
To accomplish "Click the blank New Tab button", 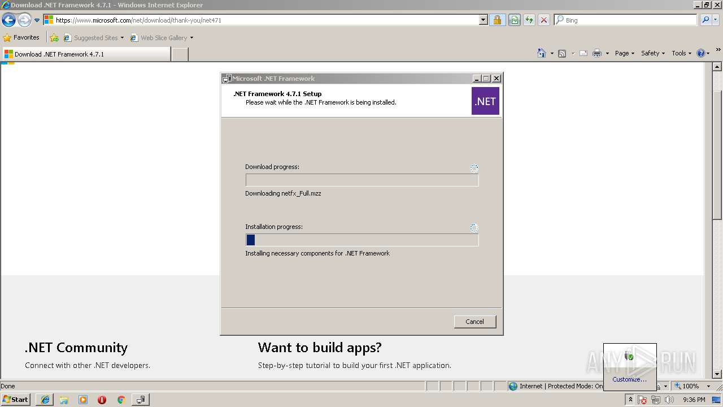I will [180, 54].
